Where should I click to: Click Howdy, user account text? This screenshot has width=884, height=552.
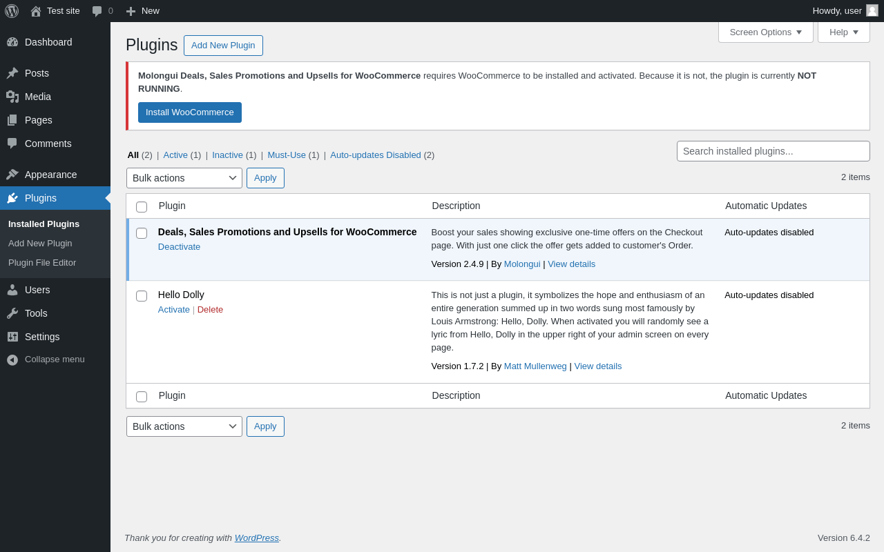(837, 11)
